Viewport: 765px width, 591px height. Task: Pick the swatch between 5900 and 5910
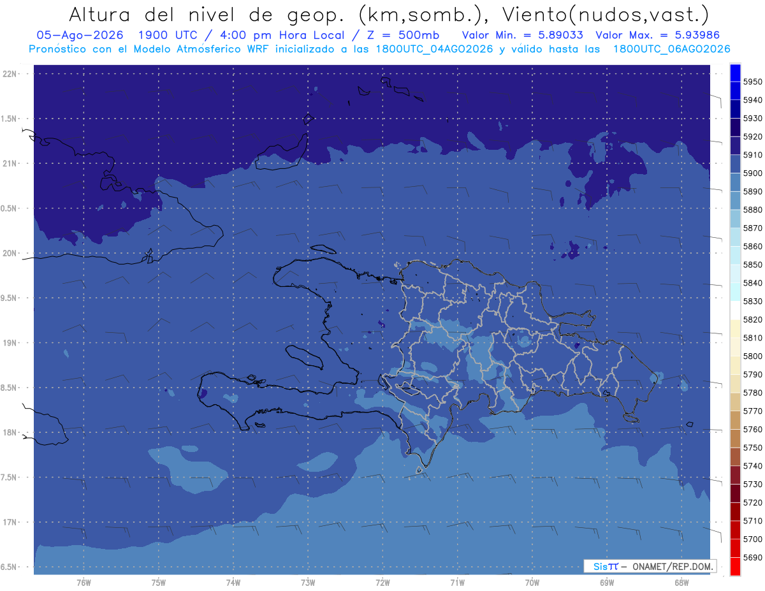(735, 164)
